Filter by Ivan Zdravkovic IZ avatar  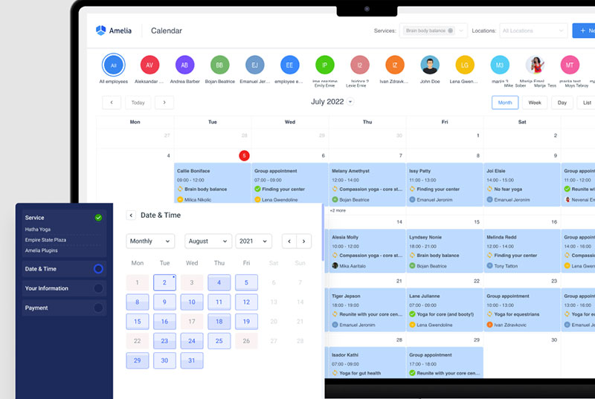(395, 65)
